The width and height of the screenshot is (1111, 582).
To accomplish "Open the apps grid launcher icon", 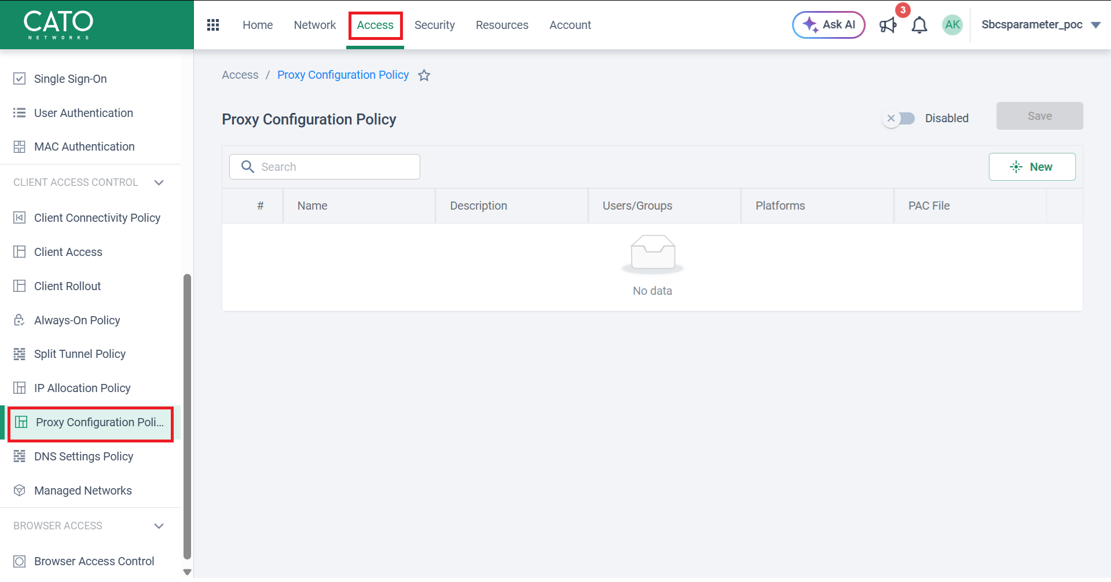I will click(x=213, y=25).
